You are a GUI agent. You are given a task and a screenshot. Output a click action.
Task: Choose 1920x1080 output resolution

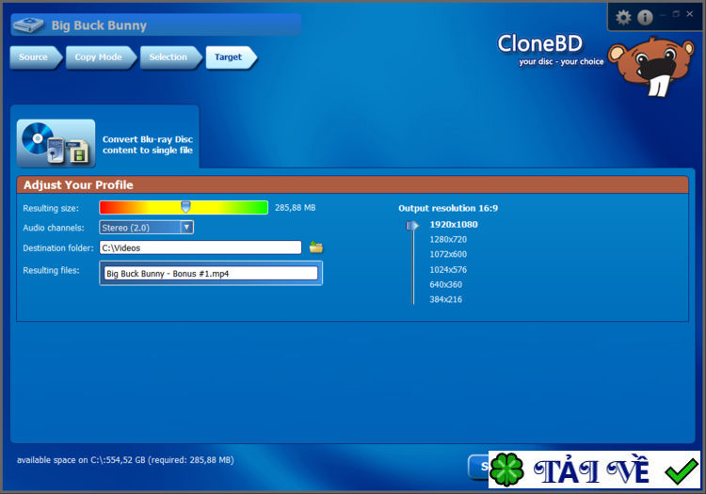tap(454, 225)
